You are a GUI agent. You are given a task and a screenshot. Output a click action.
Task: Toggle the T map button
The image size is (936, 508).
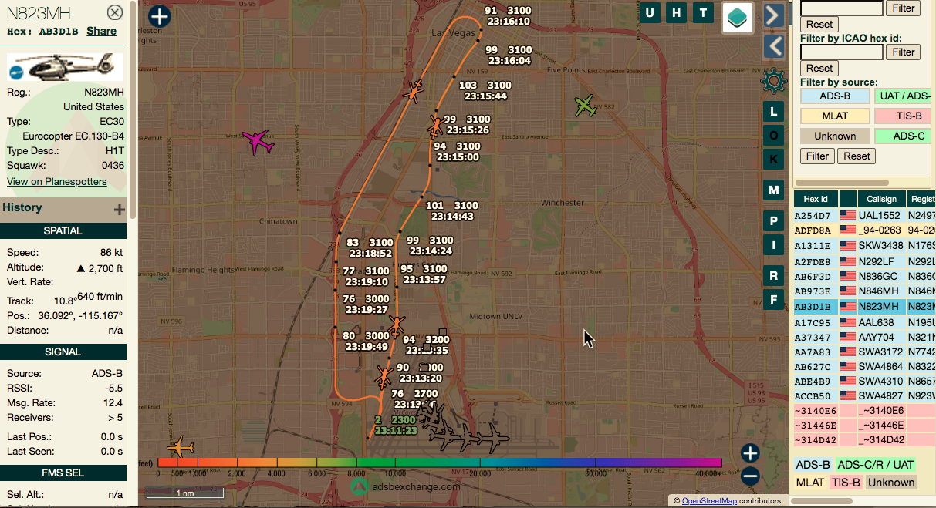(703, 12)
